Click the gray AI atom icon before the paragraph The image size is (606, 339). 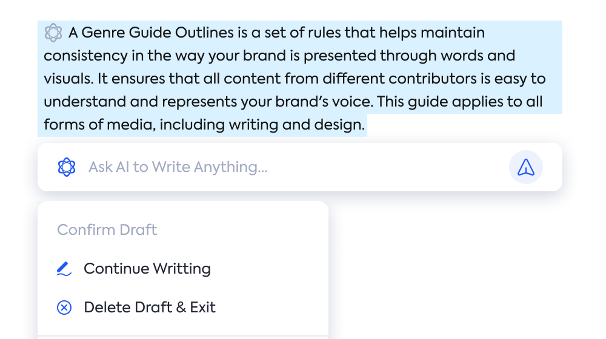tap(53, 33)
